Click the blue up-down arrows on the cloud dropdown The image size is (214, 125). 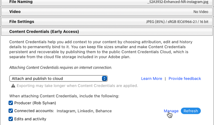[104, 78]
